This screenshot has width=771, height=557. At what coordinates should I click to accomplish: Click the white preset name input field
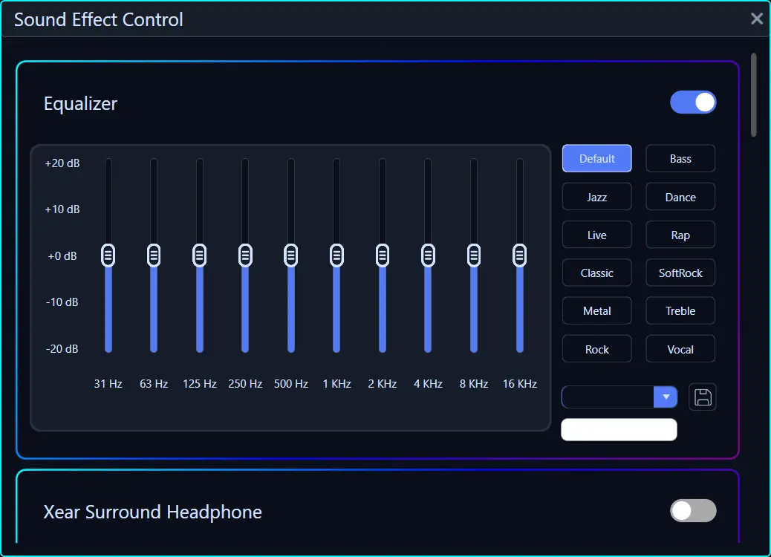tap(619, 430)
